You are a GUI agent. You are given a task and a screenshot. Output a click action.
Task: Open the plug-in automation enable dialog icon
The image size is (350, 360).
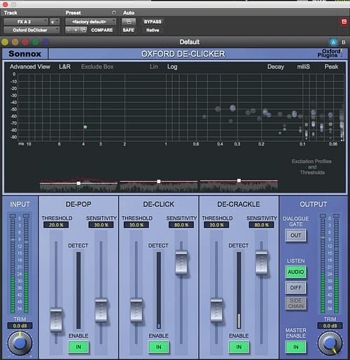(129, 22)
